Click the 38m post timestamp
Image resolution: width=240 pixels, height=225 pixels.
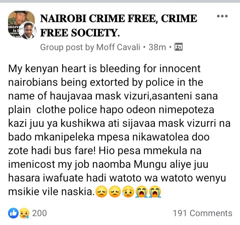click(157, 47)
